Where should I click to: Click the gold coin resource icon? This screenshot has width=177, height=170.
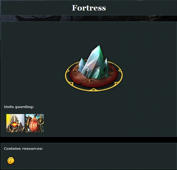[x=11, y=161]
